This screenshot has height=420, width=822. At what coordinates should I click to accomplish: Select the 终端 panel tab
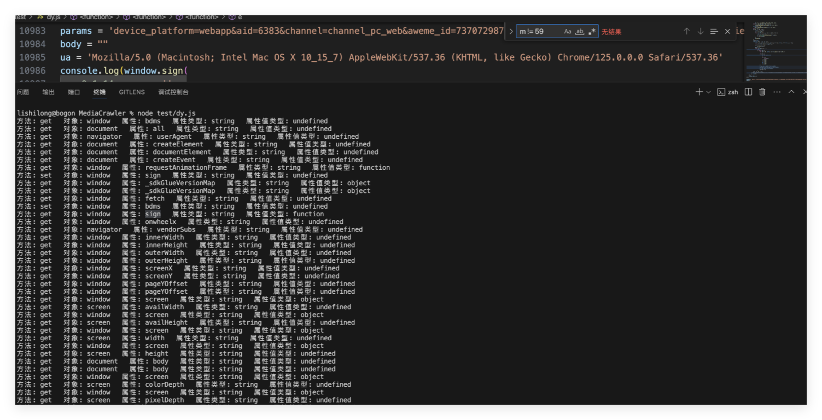tap(100, 92)
